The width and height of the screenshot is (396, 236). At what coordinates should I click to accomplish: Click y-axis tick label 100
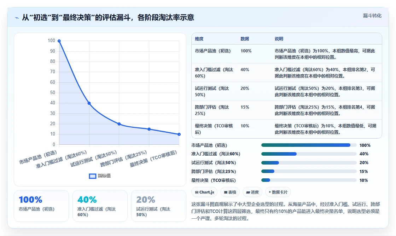[x=51, y=41]
